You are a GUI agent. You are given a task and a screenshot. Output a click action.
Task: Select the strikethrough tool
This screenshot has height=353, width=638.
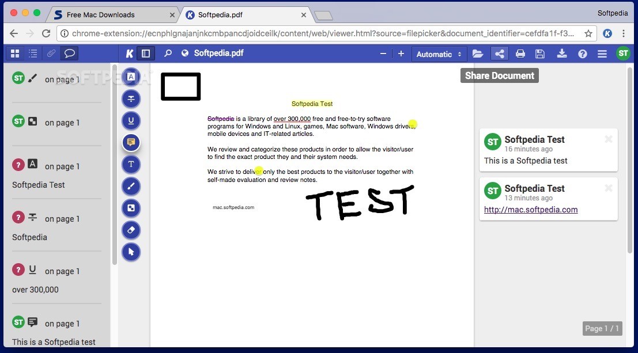coord(131,98)
